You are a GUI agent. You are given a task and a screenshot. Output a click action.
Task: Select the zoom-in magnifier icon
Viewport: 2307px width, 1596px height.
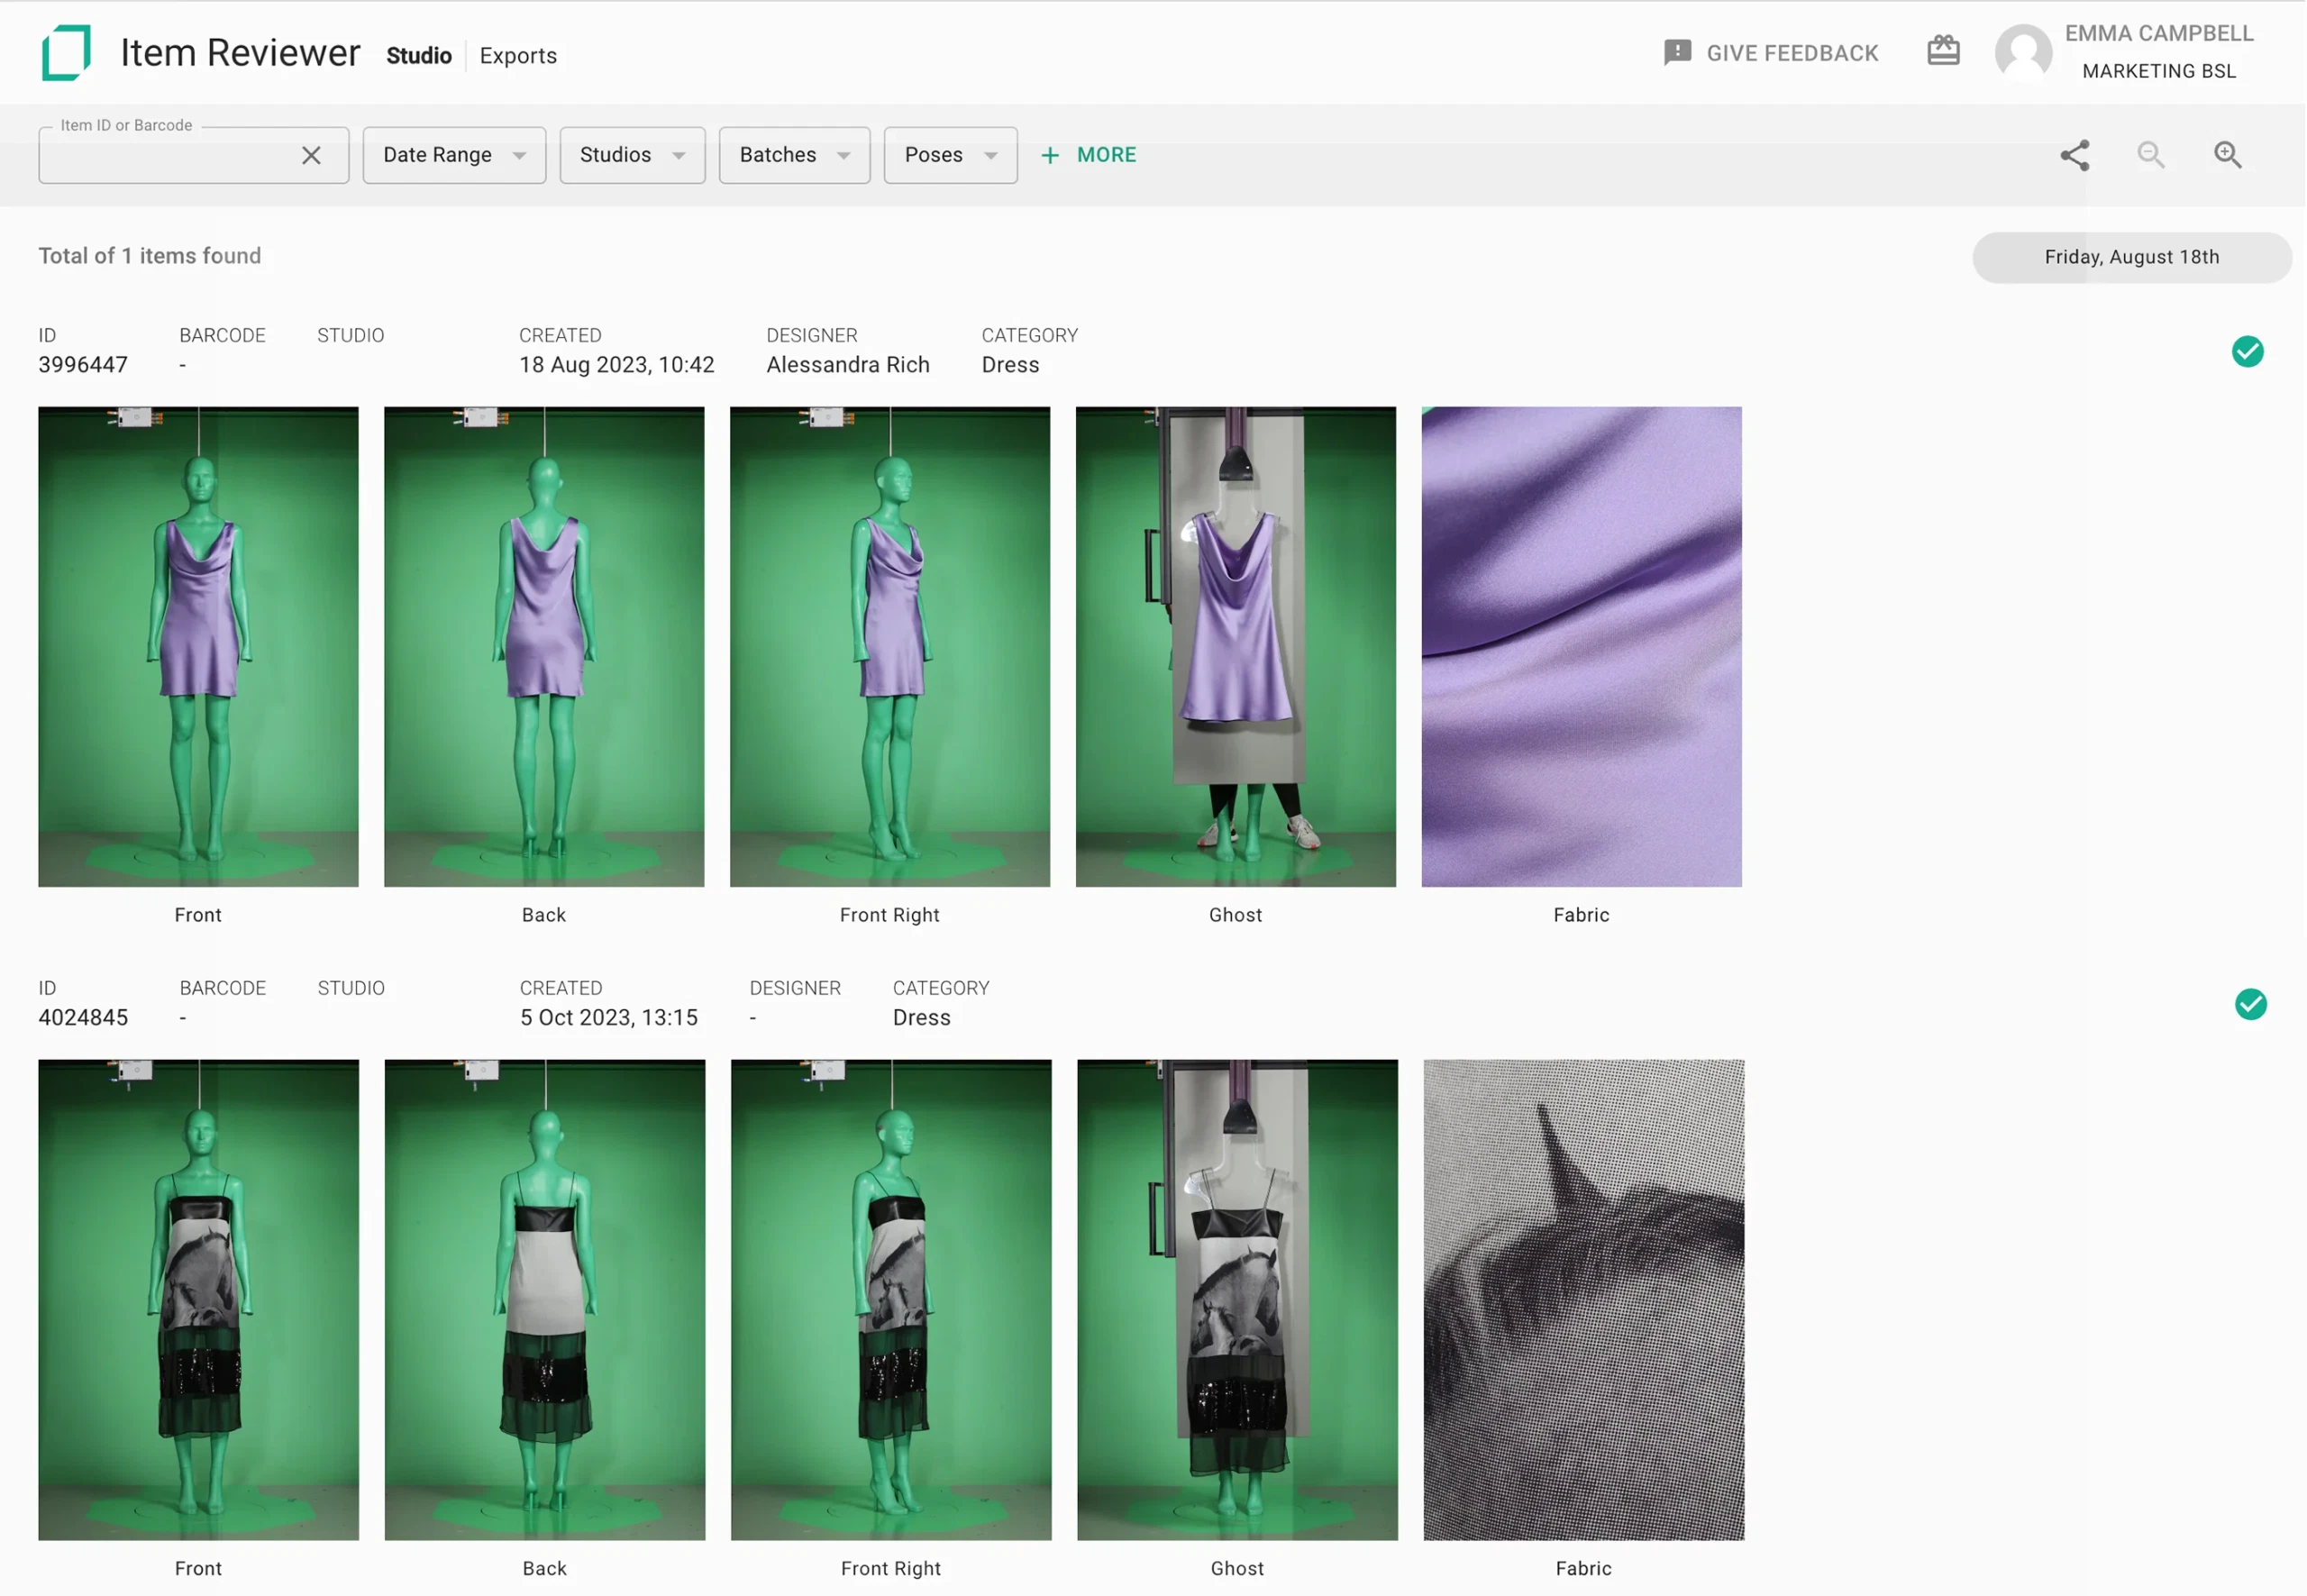(x=2228, y=155)
